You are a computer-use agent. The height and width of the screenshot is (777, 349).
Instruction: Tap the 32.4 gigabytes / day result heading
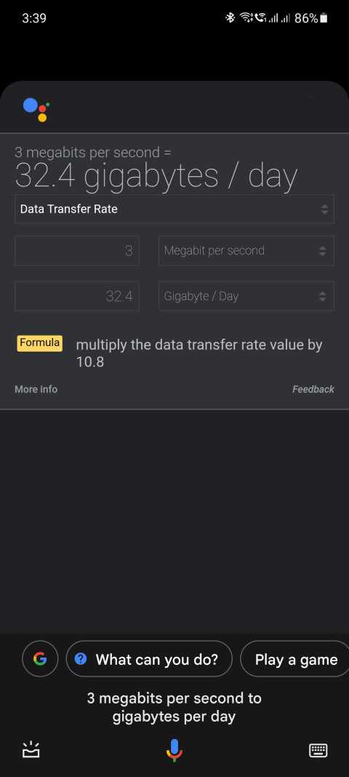point(156,175)
